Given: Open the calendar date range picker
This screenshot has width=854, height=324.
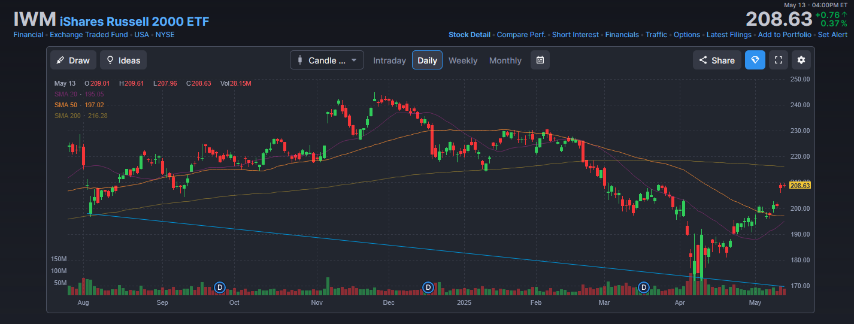Looking at the screenshot, I should tap(540, 60).
